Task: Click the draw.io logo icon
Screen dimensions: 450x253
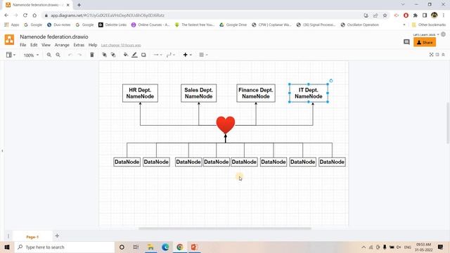Action: (9, 39)
